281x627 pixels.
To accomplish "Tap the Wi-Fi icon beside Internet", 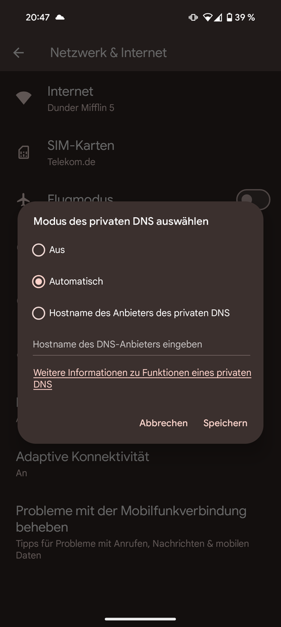I will [x=24, y=98].
